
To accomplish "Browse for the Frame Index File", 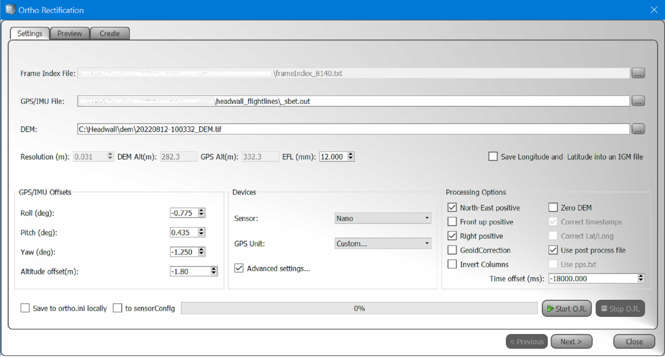I will 638,73.
